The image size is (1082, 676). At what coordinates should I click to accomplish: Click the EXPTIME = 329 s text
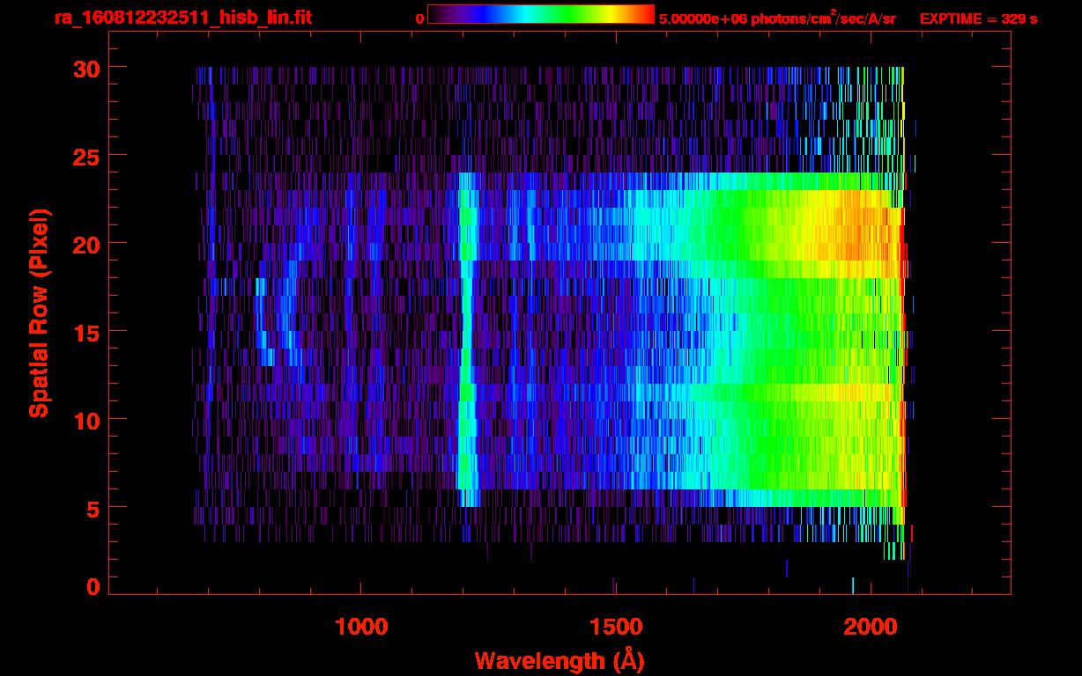[x=978, y=18]
